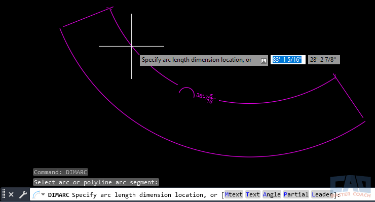Click the 83'-1 5/16" dynamic input field
Screen dimensions: 375x202
288,60
